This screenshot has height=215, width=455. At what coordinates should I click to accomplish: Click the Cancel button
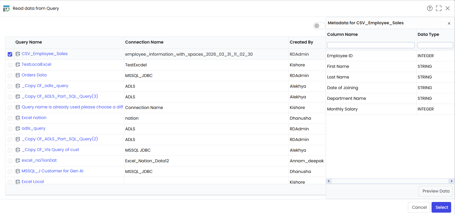(419, 207)
